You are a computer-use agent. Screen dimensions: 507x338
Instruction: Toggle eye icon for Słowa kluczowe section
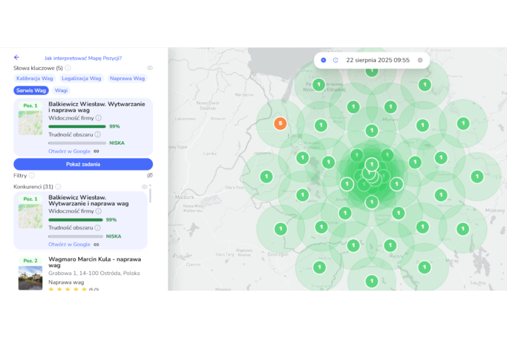point(150,68)
